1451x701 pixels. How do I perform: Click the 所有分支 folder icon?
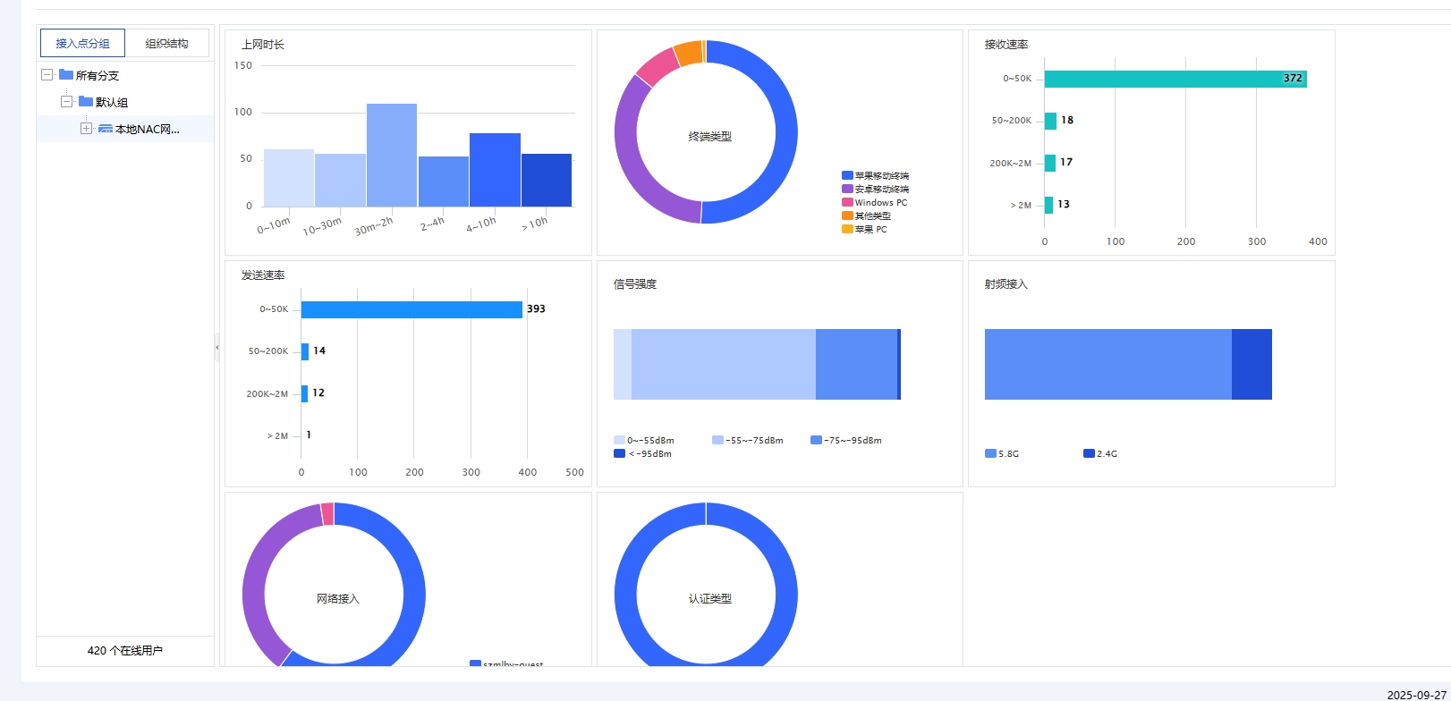[x=66, y=75]
